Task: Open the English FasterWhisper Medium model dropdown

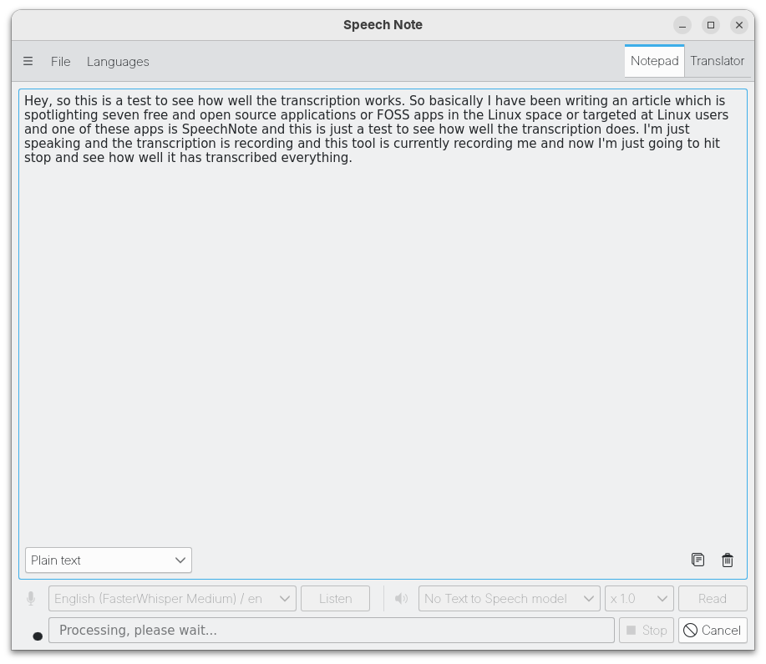Action: click(172, 599)
